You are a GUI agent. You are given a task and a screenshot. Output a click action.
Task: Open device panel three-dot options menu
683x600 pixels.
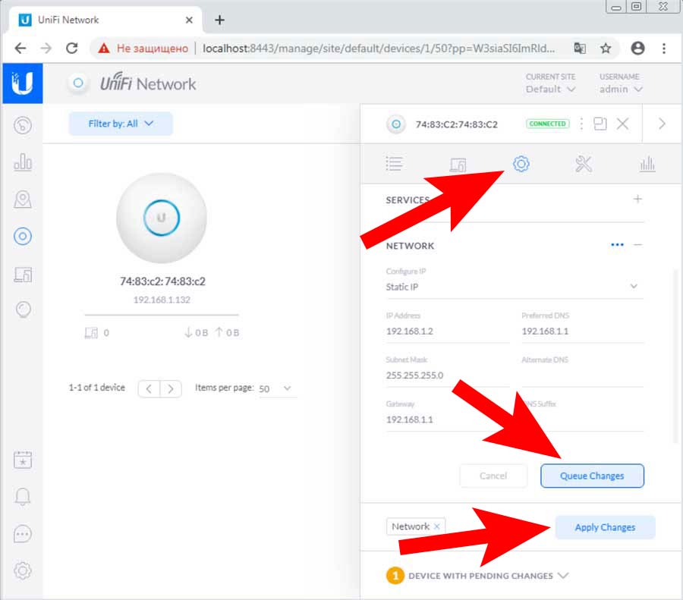point(581,124)
